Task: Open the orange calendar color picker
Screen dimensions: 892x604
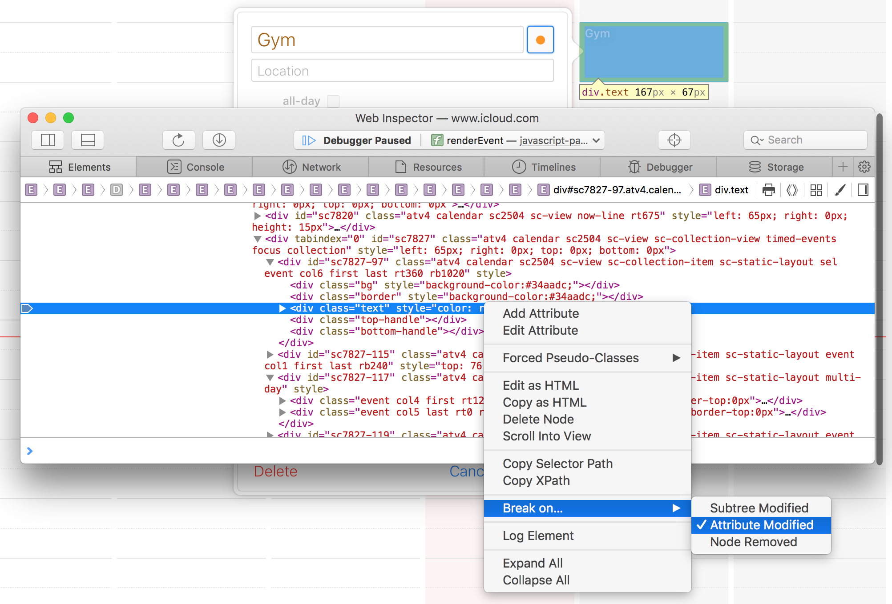Action: pos(540,40)
